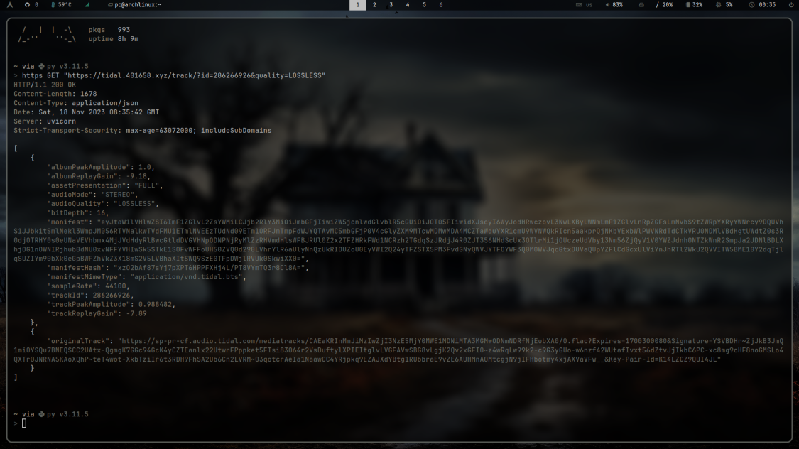Image resolution: width=799 pixels, height=449 pixels.
Task: Click the "sampleRate": 44100 line
Action: [89, 286]
